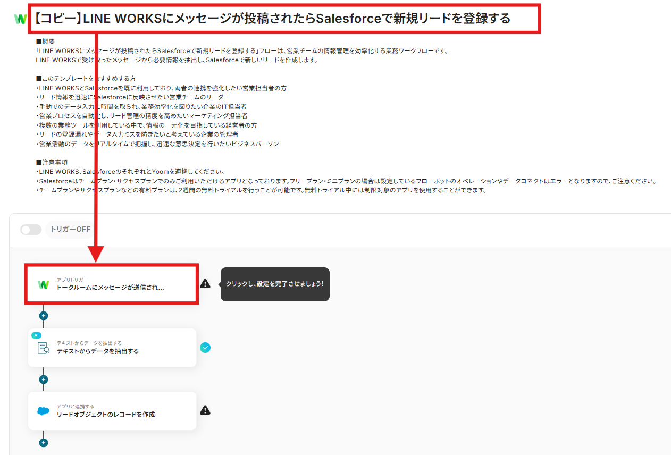Open the テキストからデータを抽出する step card
The width and height of the screenshot is (671, 455).
click(112, 348)
